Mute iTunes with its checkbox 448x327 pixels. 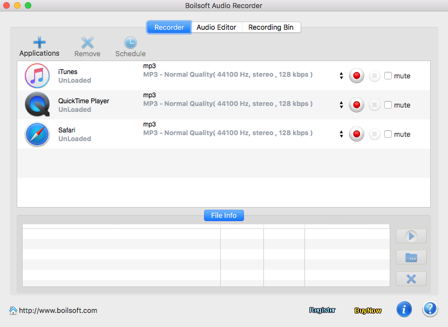coord(388,76)
